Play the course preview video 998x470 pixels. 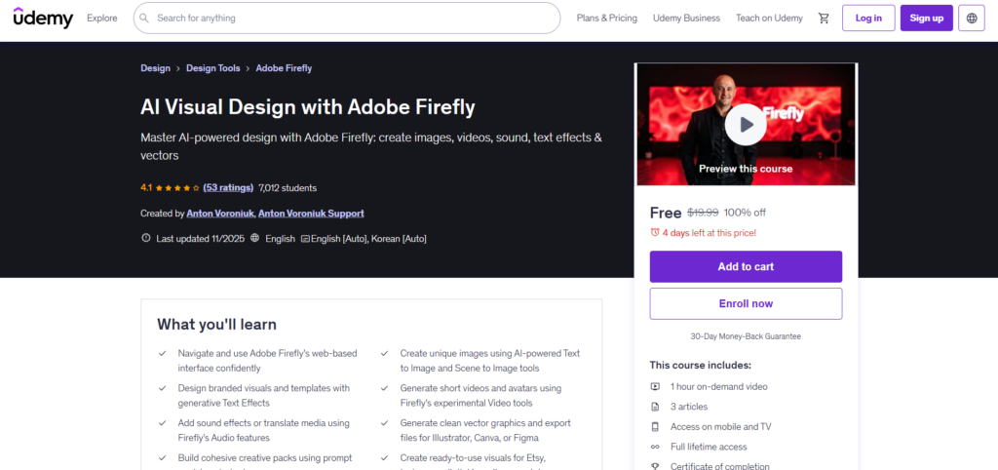(x=746, y=125)
